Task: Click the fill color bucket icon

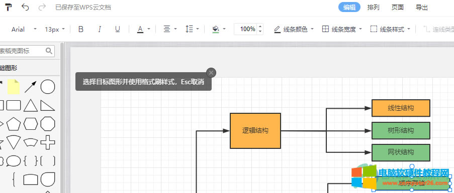Action: 216,29
